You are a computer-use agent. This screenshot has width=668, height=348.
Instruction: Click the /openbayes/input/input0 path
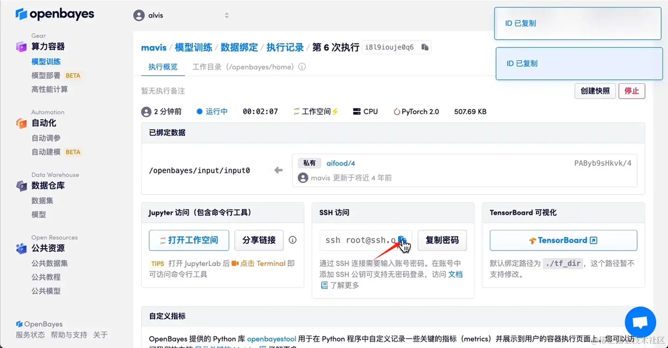(199, 171)
